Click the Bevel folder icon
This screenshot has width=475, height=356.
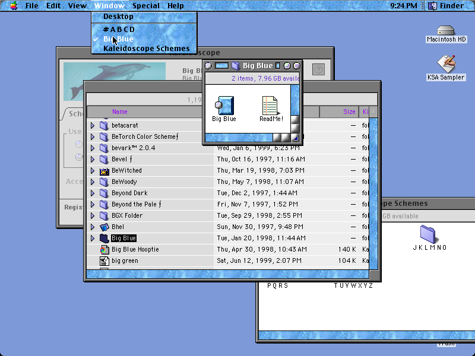[104, 159]
